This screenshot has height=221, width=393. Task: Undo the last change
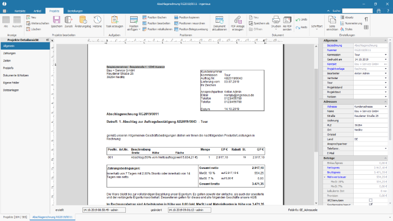(301, 20)
